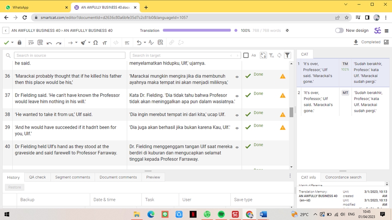
Task: Click the download document arrow icon
Action: (356, 42)
